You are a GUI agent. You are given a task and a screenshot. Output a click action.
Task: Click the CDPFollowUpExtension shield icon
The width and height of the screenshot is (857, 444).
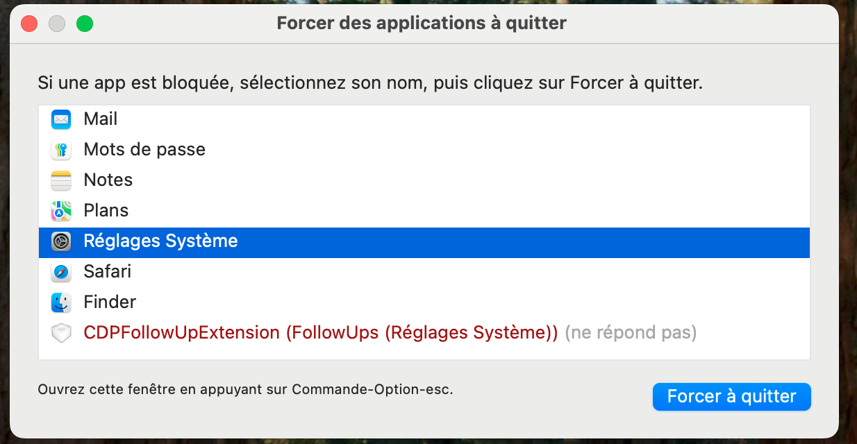[x=61, y=333]
